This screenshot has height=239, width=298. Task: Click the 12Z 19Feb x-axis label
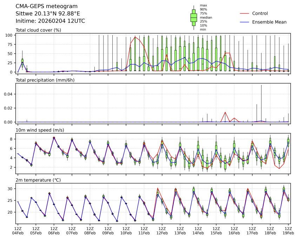(288, 230)
